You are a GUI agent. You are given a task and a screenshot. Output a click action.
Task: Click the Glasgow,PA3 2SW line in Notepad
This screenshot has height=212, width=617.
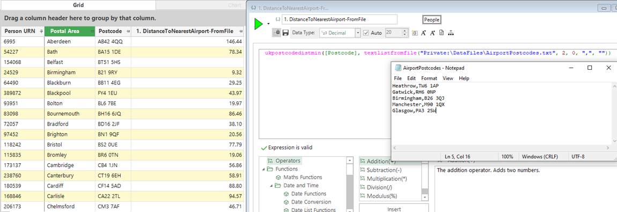pyautogui.click(x=414, y=111)
